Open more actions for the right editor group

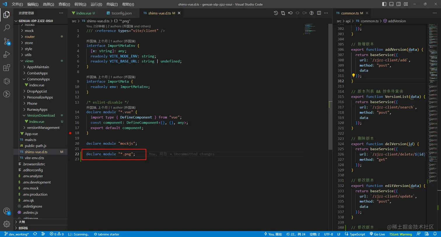[435, 13]
